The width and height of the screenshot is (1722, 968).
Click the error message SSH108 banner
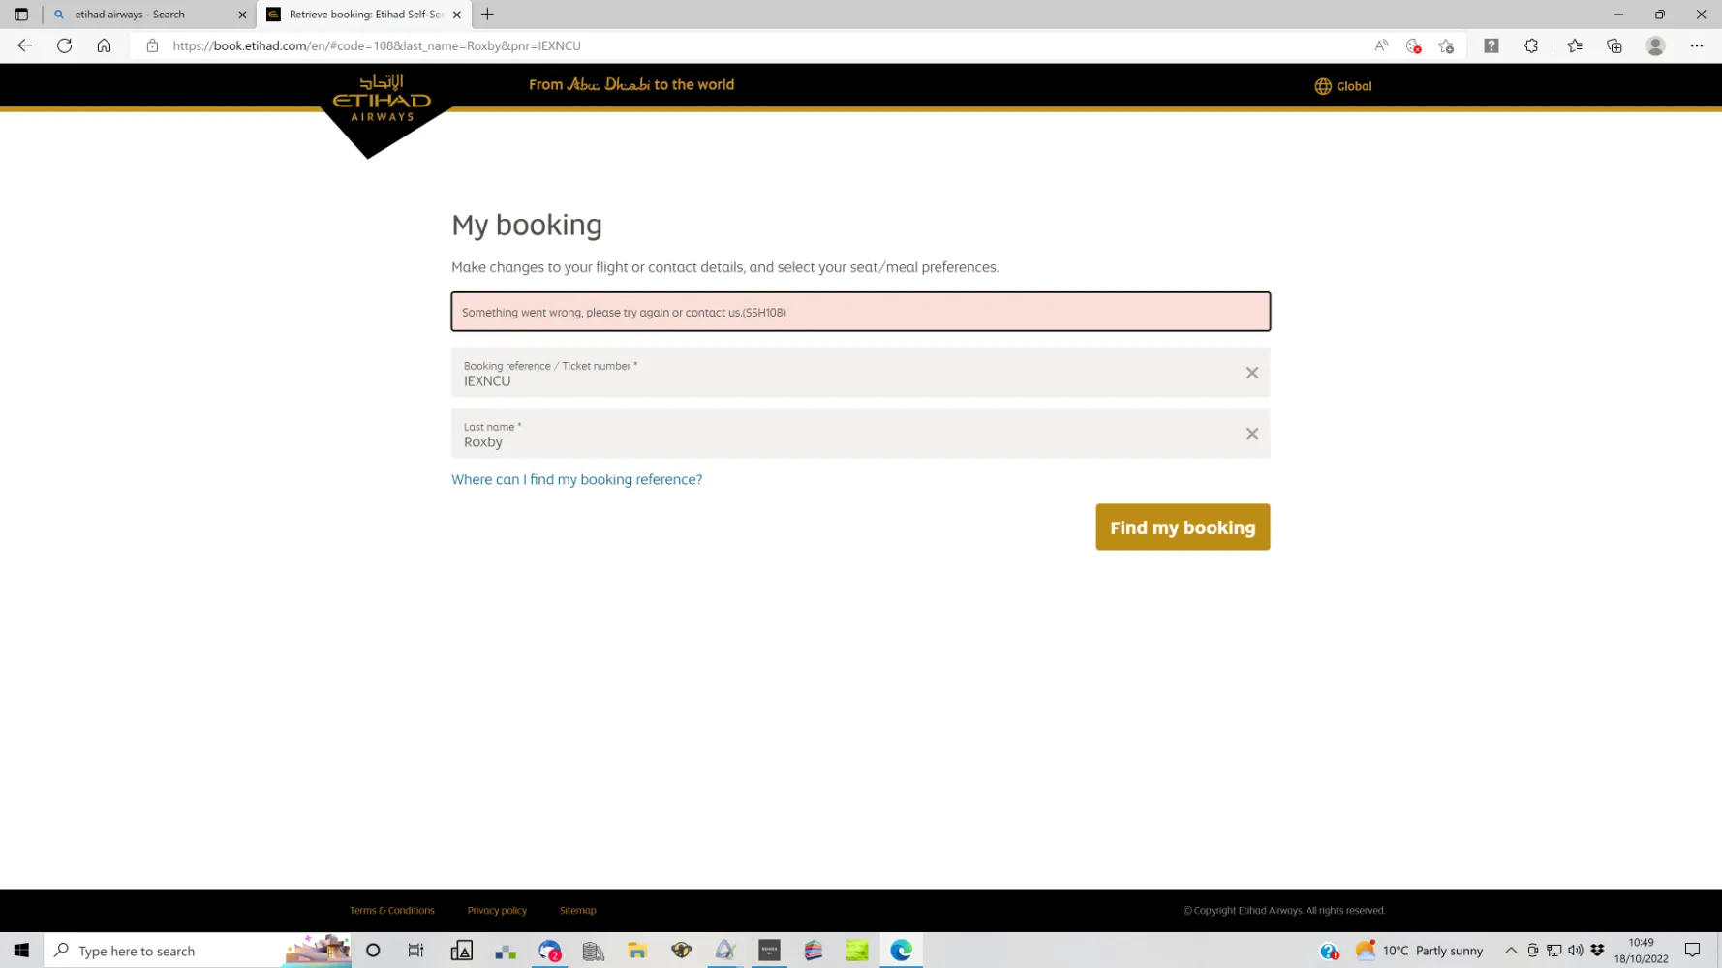(x=861, y=312)
